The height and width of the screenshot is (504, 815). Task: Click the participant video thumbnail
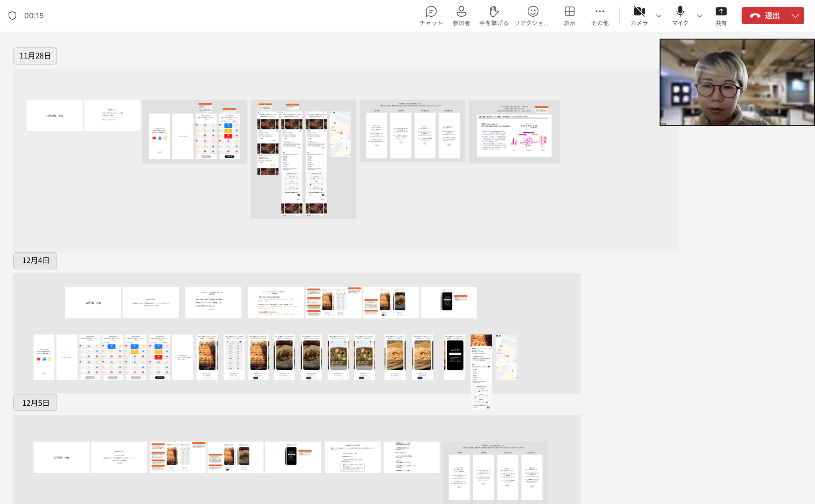737,82
